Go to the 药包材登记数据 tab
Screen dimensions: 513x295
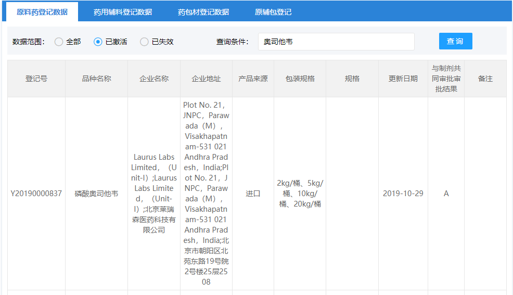click(203, 12)
